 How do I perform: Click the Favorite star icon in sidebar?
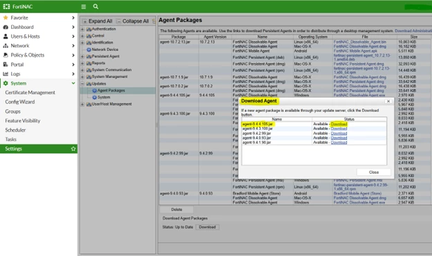click(x=6, y=17)
